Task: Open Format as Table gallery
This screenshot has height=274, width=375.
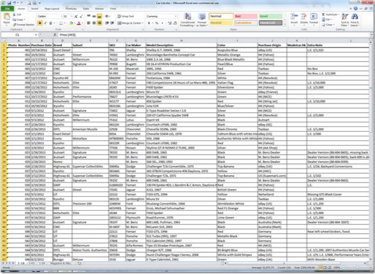Action: click(x=202, y=20)
